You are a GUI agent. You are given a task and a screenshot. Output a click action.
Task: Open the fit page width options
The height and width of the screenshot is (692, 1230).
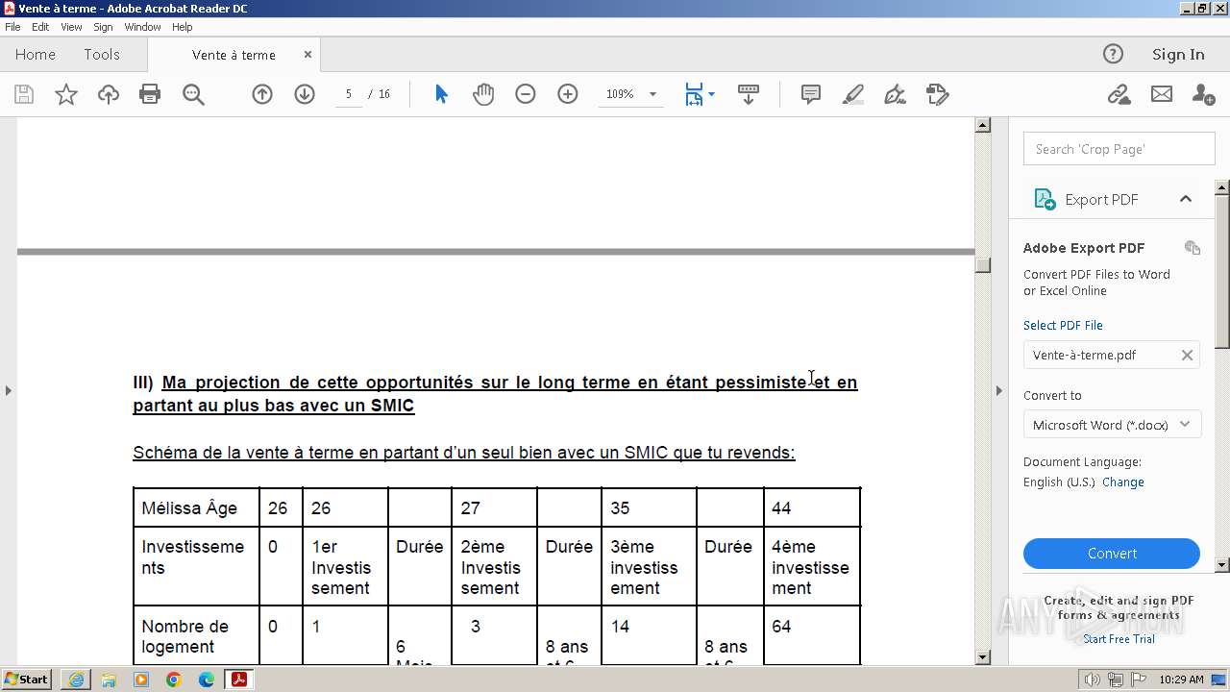(x=700, y=94)
